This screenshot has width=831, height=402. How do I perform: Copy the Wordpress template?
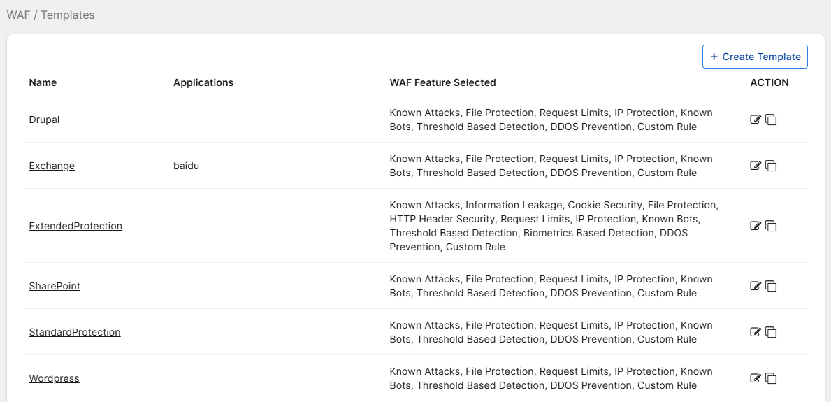pos(771,378)
